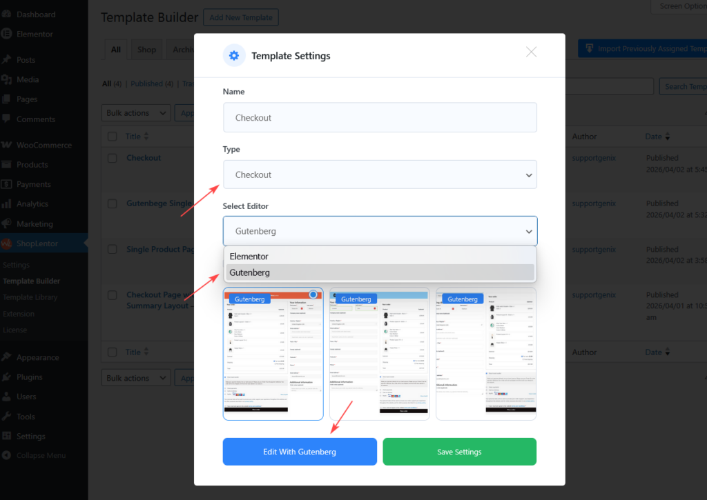
Task: Toggle the select-all checkbox in table header
Action: pyautogui.click(x=113, y=137)
